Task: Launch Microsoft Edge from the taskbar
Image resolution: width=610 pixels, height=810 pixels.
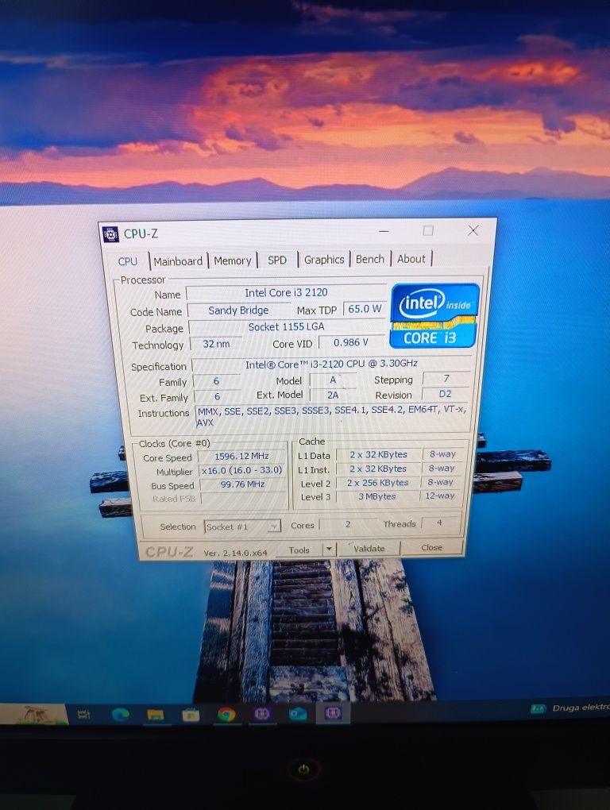Action: (x=121, y=715)
